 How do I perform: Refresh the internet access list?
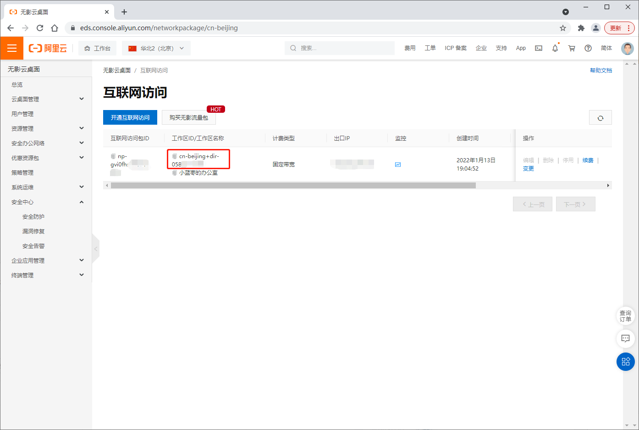600,118
